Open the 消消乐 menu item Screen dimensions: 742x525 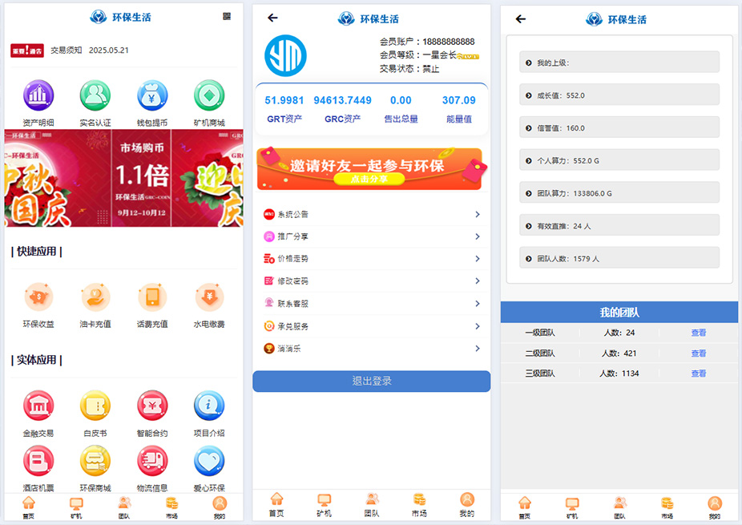292,349
